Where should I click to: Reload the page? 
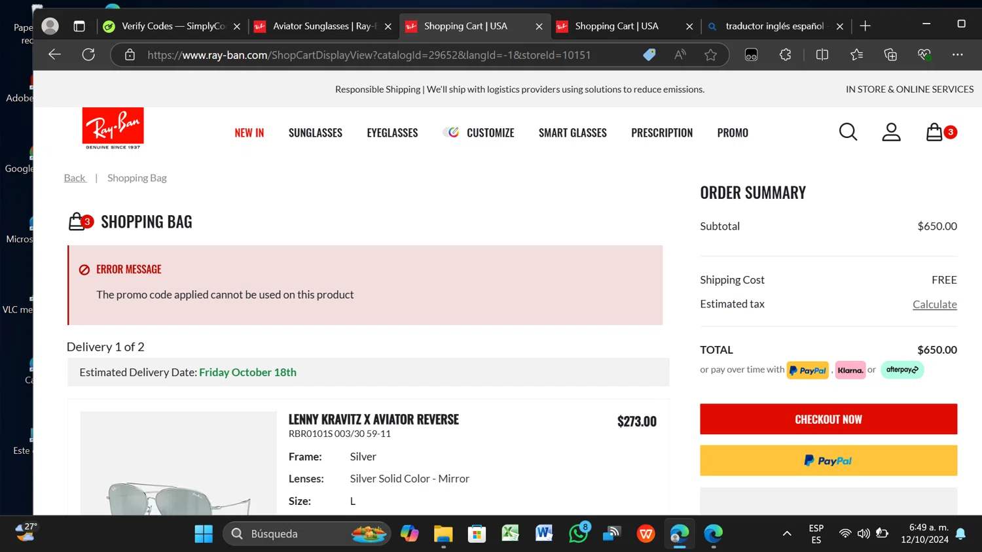pos(88,55)
